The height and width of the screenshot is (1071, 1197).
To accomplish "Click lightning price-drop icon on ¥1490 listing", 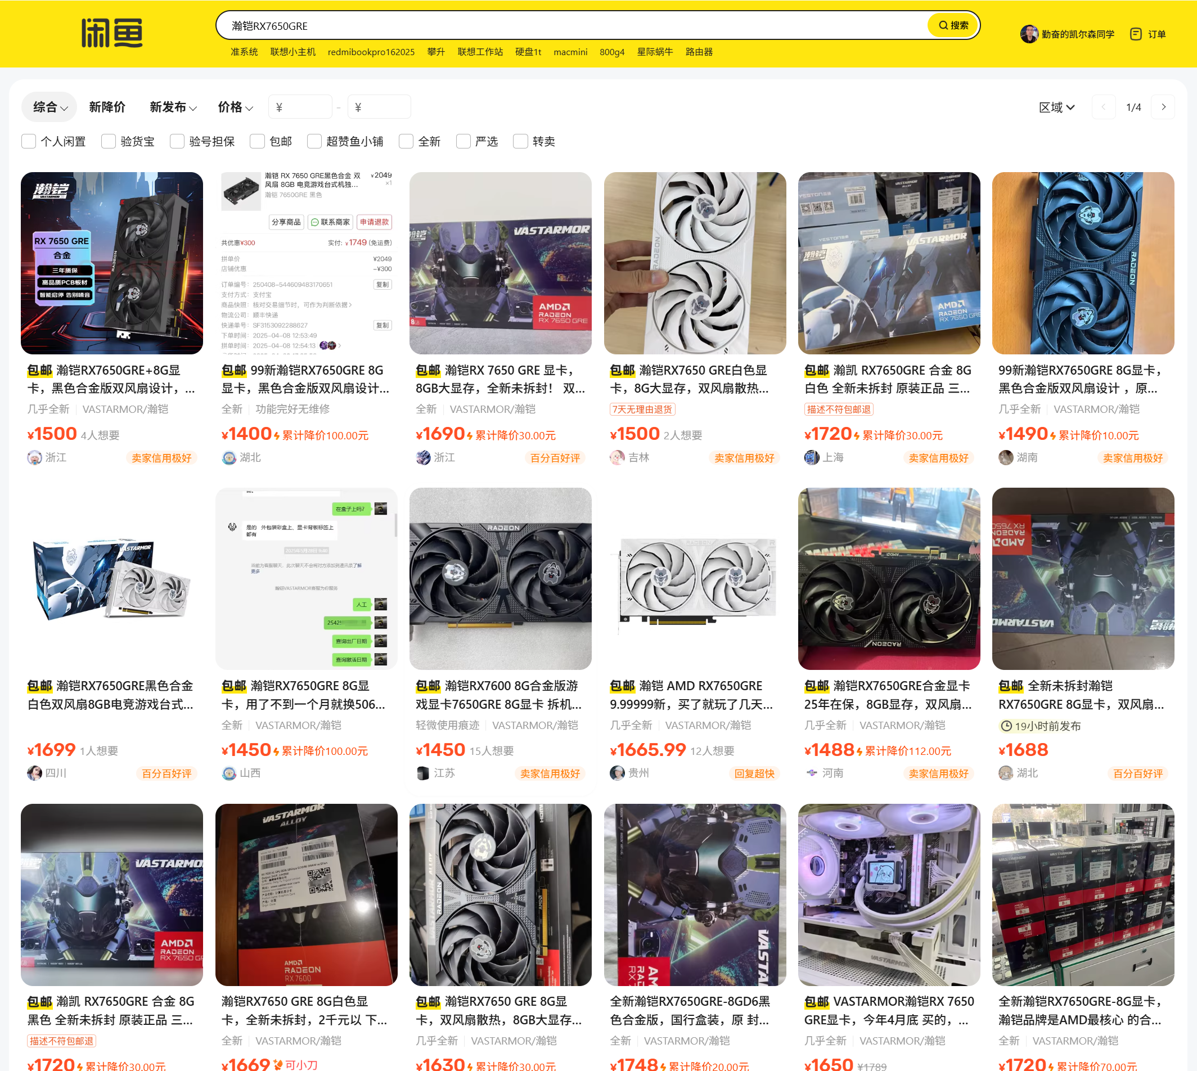I will [1053, 435].
